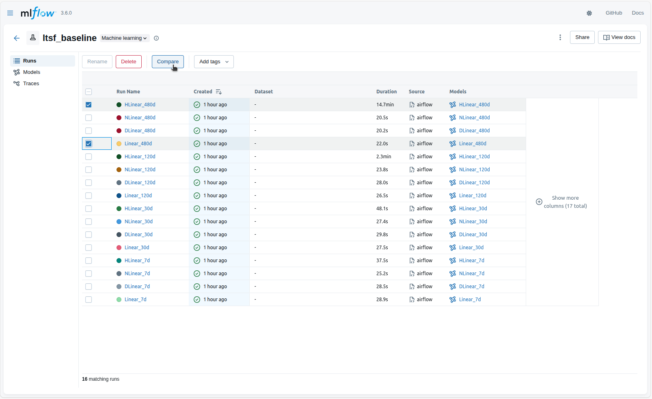The width and height of the screenshot is (652, 399).
Task: Open the Add tags dropdown
Action: 214,61
